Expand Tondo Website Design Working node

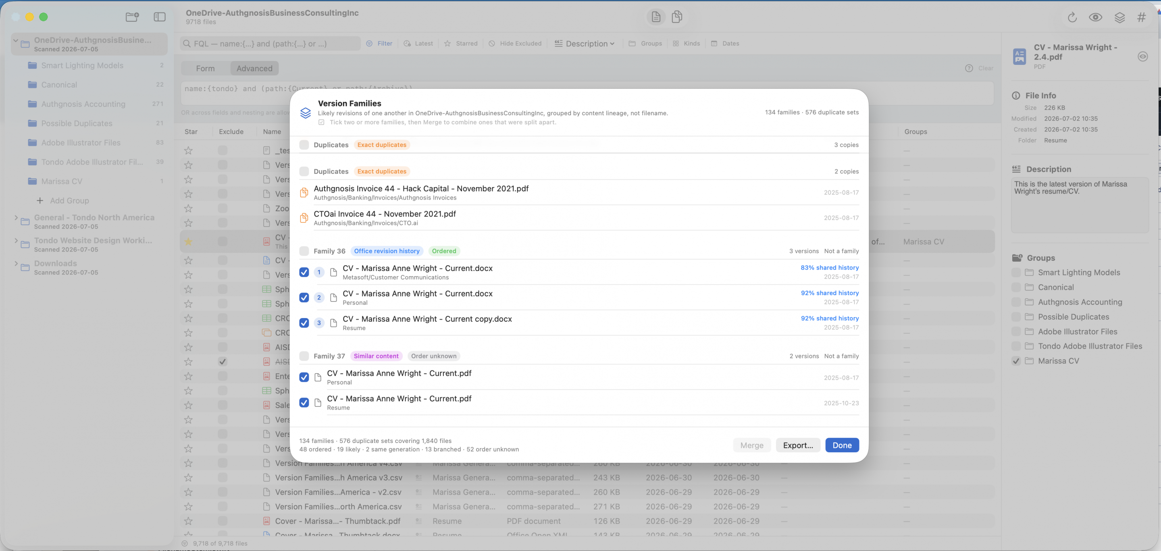click(16, 241)
